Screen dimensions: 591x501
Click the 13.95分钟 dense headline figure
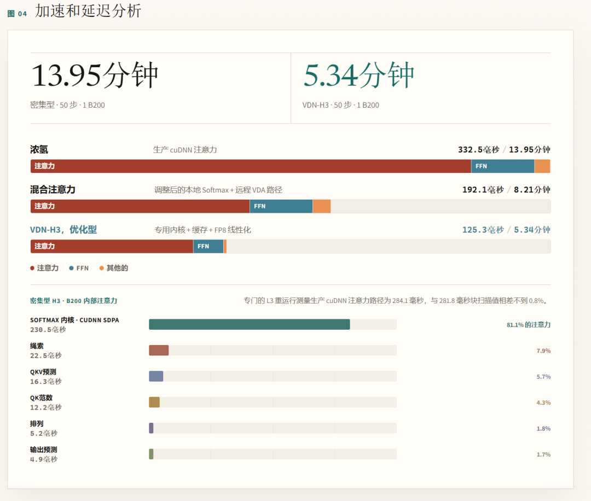tap(94, 75)
